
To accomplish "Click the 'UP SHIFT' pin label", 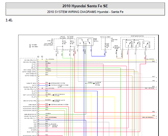I will click(x=34, y=130).
